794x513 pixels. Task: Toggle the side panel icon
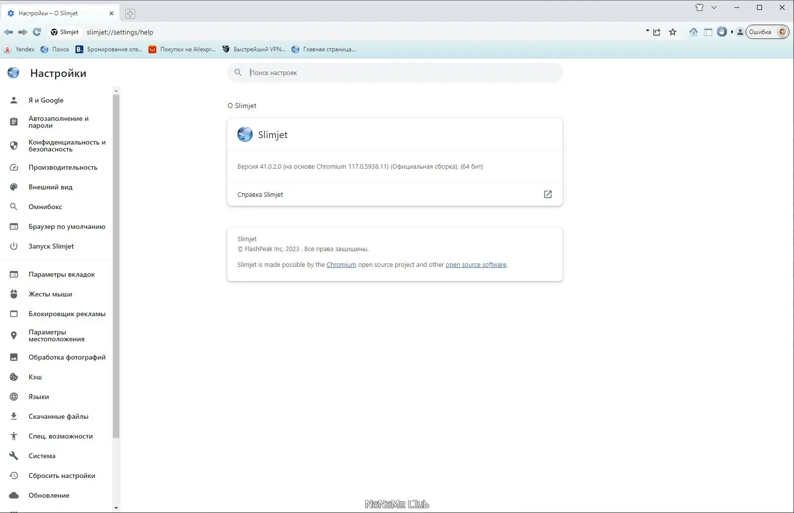[708, 32]
